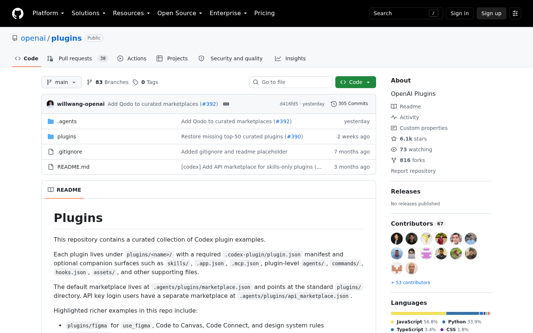Open the willwang-openai author link
This screenshot has height=333, width=533.
[81, 104]
